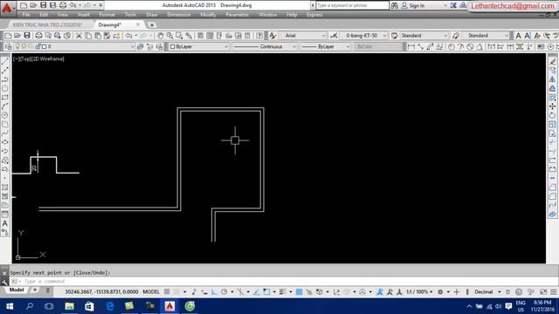
Task: Toggle Clean Screen in status bar
Action: (543, 292)
